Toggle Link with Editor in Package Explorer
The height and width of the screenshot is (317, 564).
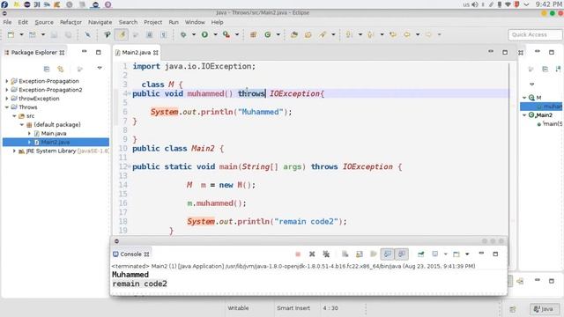(61, 69)
